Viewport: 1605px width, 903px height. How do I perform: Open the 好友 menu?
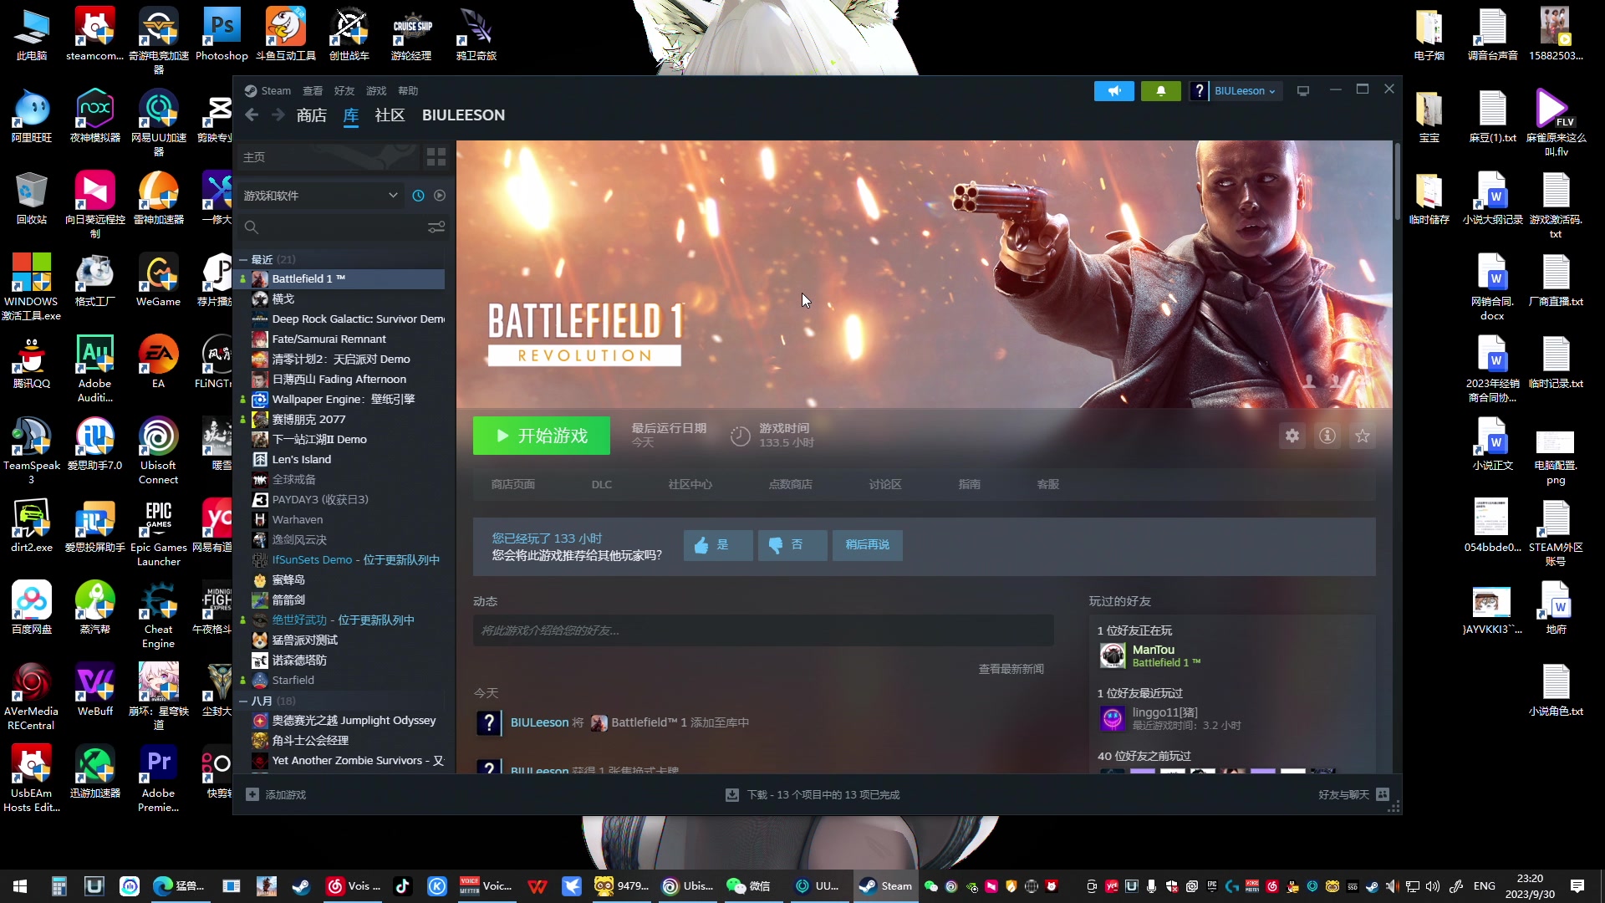click(344, 91)
